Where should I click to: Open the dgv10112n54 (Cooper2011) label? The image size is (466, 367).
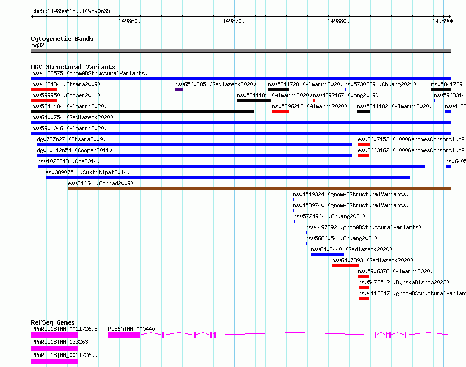pyautogui.click(x=74, y=150)
